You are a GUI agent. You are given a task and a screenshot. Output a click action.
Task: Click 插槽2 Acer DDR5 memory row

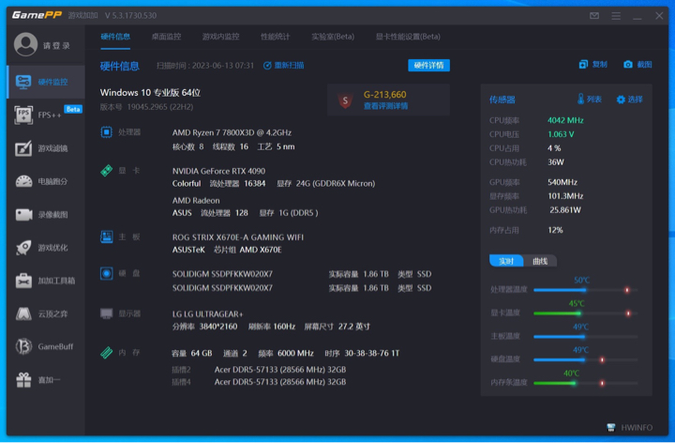coord(259,369)
